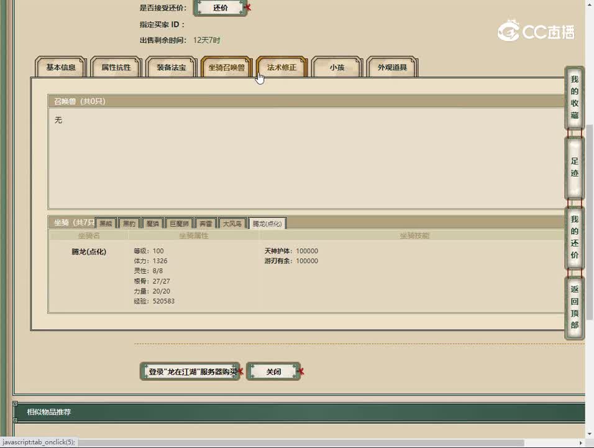Show the 巨魔狮 mount details
Screen dimensions: 594x448
pyautogui.click(x=179, y=223)
